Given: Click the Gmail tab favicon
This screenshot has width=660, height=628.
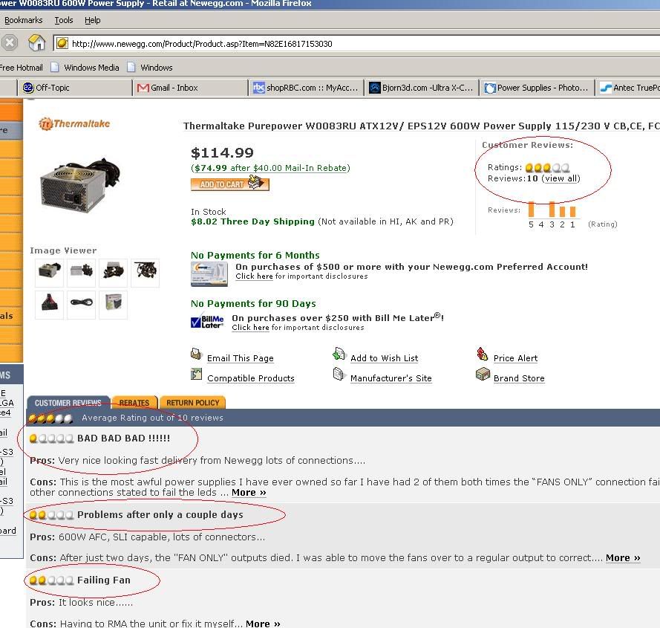Looking at the screenshot, I should pyautogui.click(x=143, y=88).
